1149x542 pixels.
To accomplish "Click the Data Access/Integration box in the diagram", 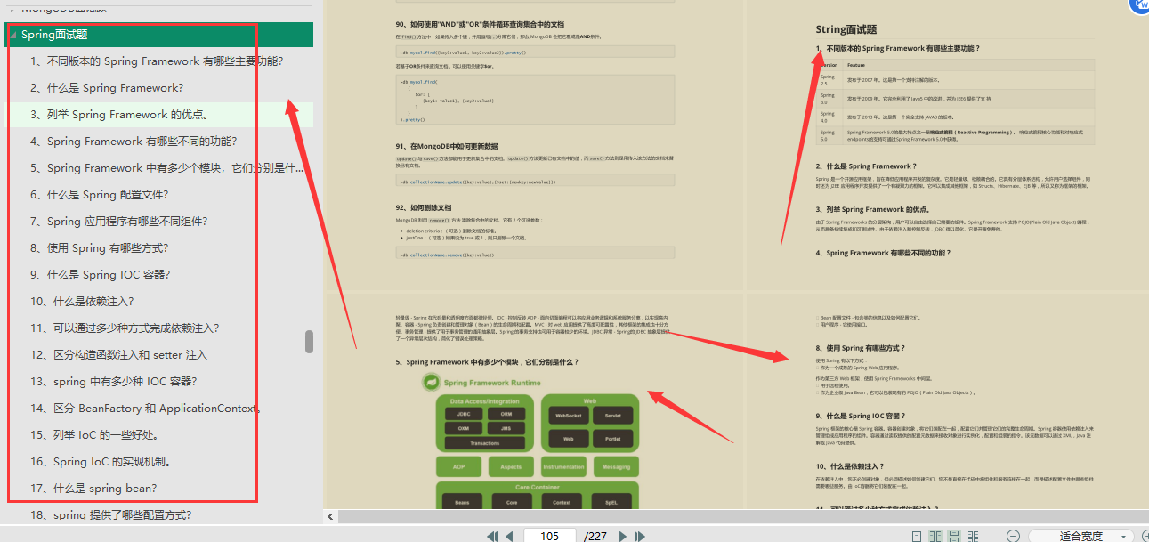I will tap(484, 401).
